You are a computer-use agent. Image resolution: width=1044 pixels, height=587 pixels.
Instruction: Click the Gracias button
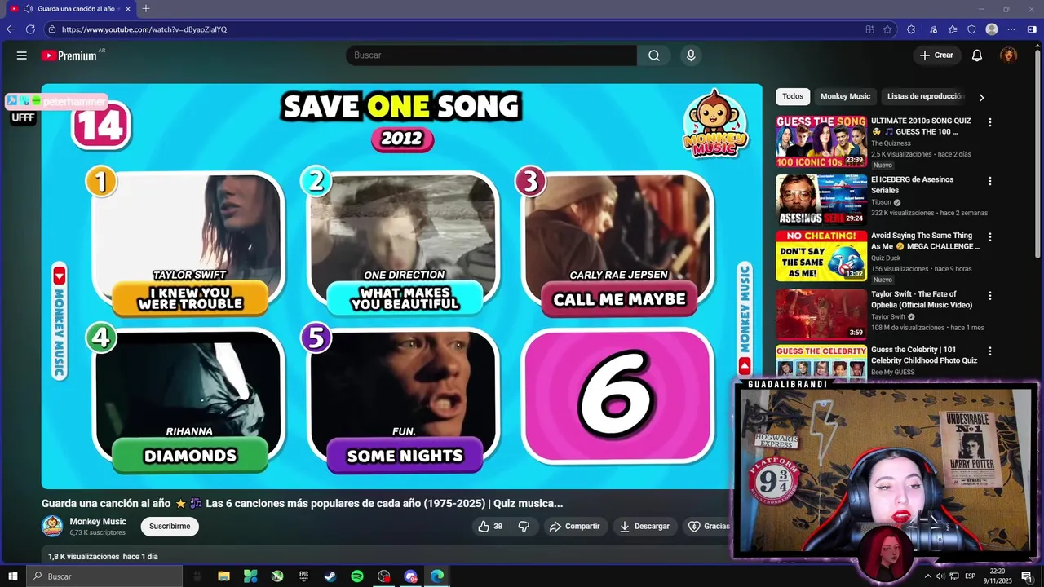(709, 527)
